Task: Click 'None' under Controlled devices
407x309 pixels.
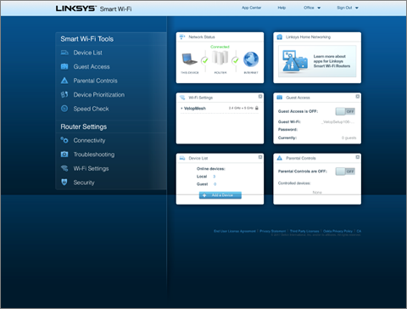Action: click(317, 193)
